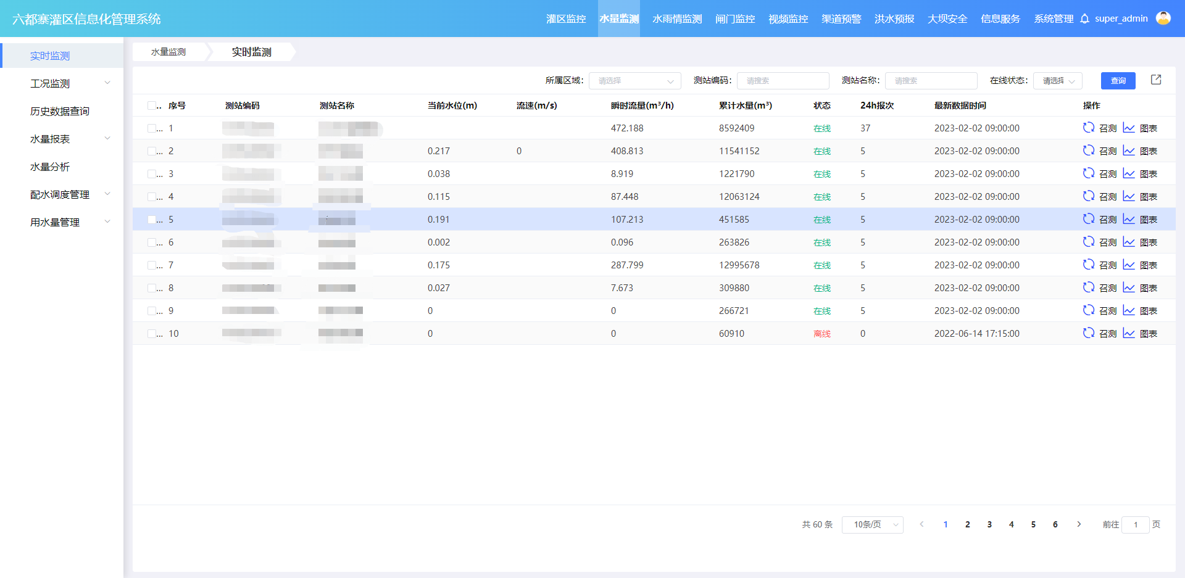Expand 水量报表 in the sidebar

click(x=62, y=139)
